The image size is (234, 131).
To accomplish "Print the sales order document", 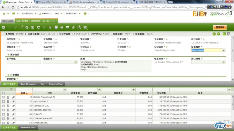I will coord(62,27).
